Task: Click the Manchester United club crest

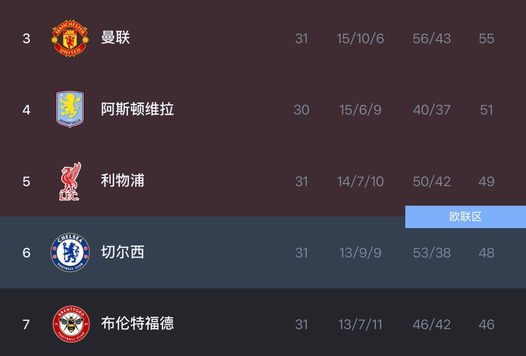Action: [70, 38]
